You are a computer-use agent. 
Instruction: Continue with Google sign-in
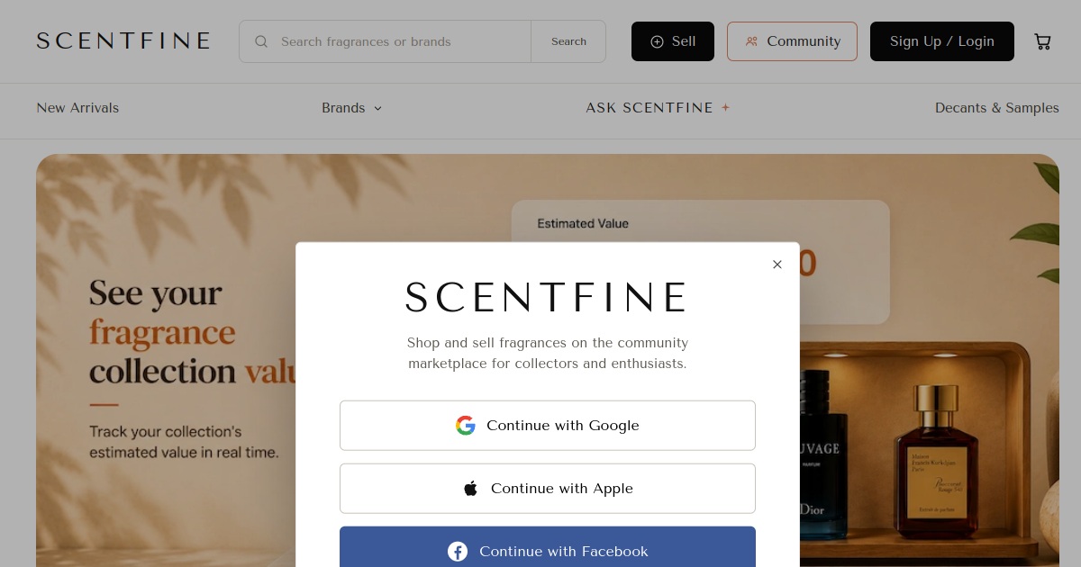(548, 426)
